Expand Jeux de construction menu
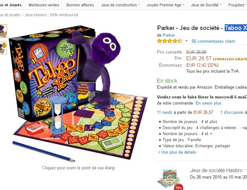Viewport: 247px width, 190px height. pyautogui.click(x=120, y=5)
